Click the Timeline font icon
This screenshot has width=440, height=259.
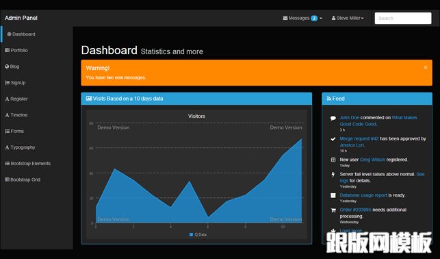coord(8,115)
